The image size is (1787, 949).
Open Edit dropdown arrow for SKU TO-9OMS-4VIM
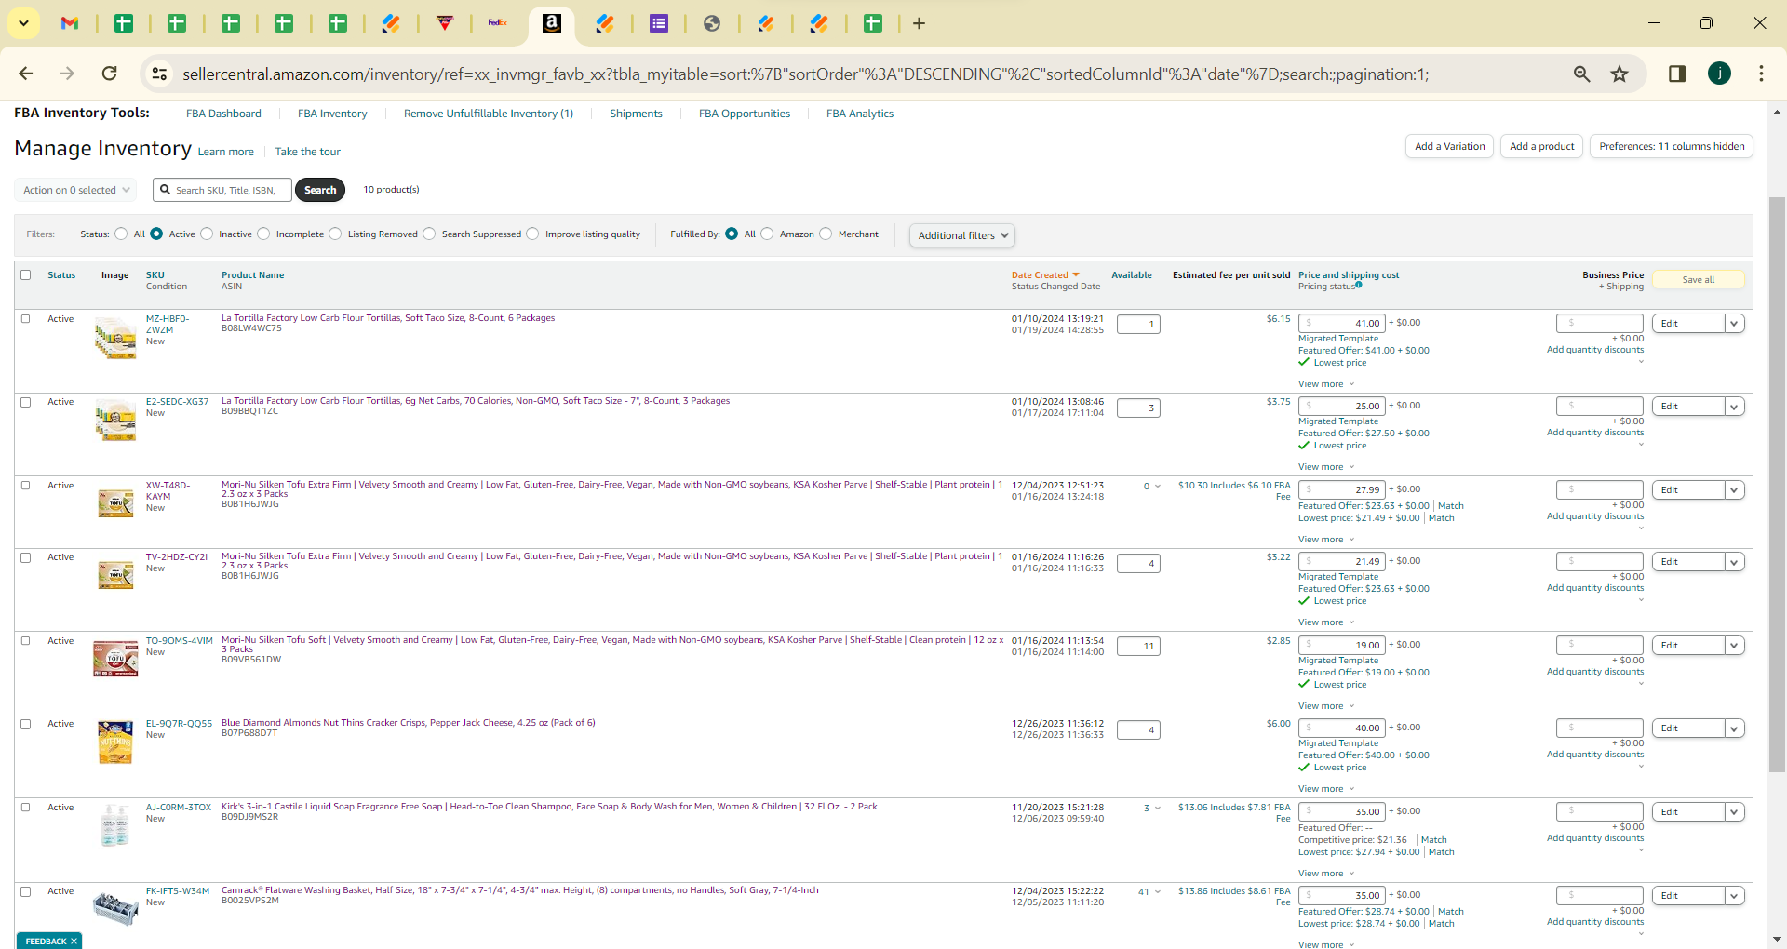click(1735, 646)
